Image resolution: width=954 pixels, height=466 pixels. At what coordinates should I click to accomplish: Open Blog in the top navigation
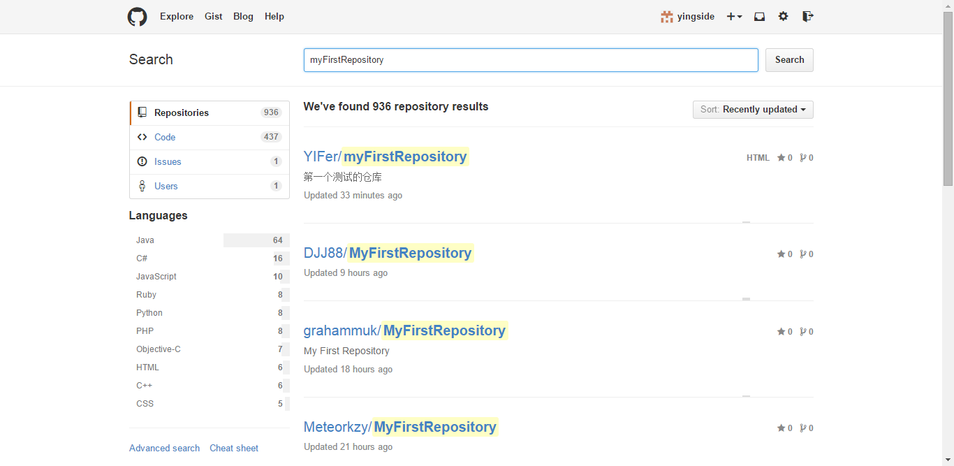point(243,17)
